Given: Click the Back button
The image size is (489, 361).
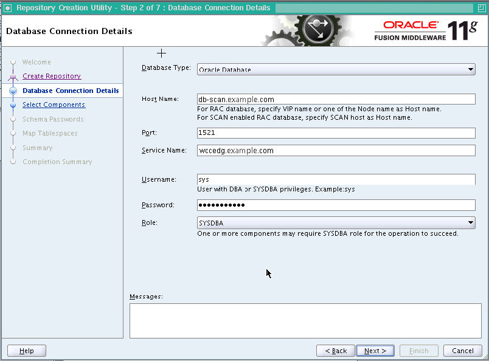Looking at the screenshot, I should pyautogui.click(x=336, y=351).
